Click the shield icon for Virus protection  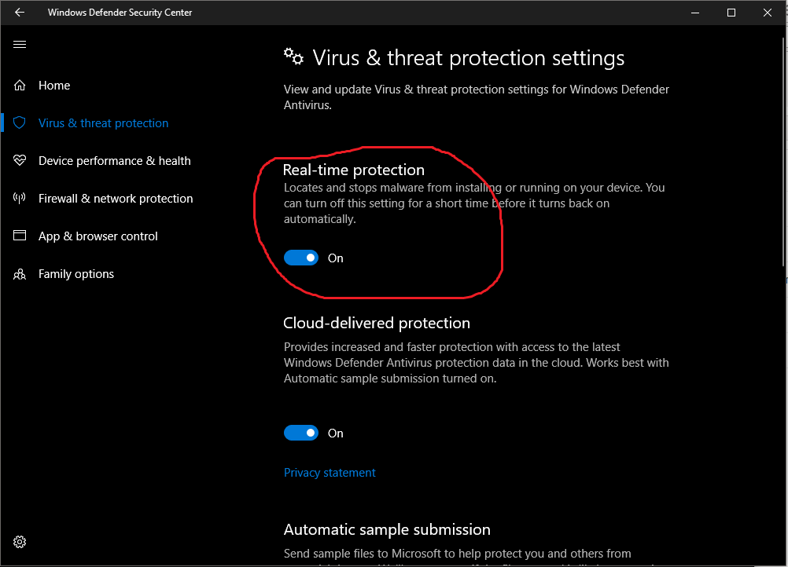[x=20, y=123]
